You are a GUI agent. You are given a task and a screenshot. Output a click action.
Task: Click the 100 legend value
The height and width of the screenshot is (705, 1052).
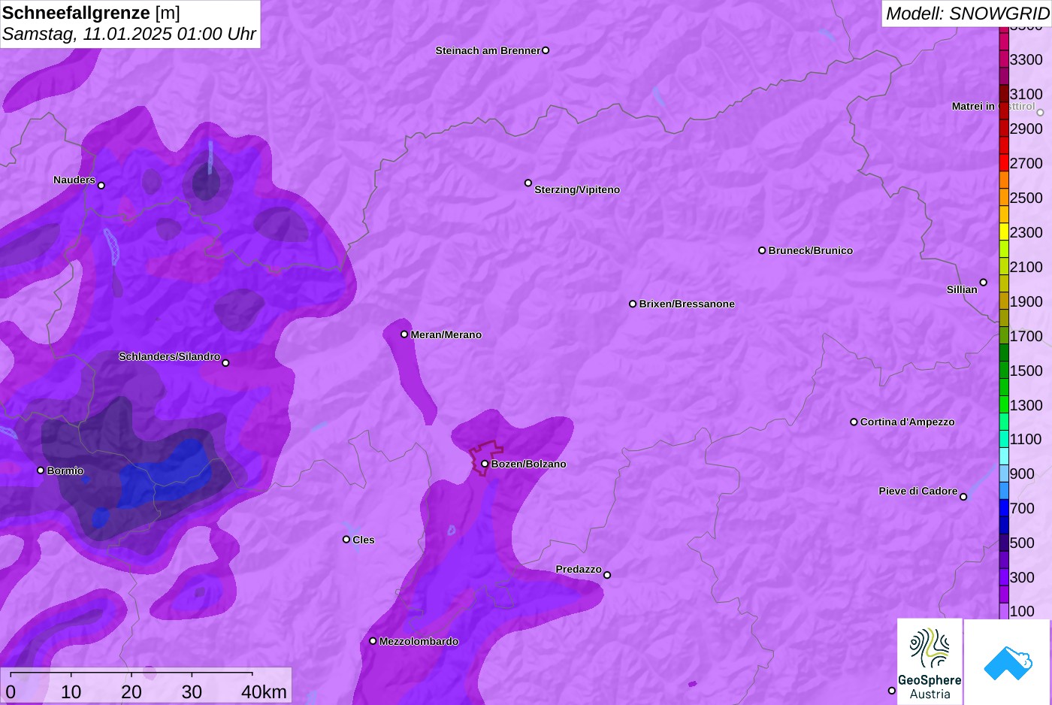pyautogui.click(x=1022, y=611)
